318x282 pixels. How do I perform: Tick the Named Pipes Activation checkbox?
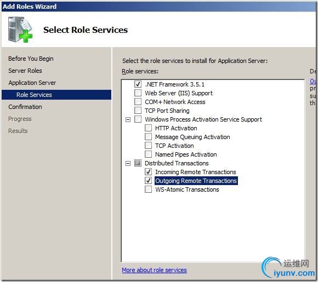click(148, 154)
